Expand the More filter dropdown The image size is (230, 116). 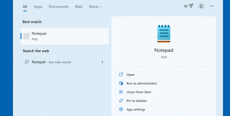click(x=95, y=7)
